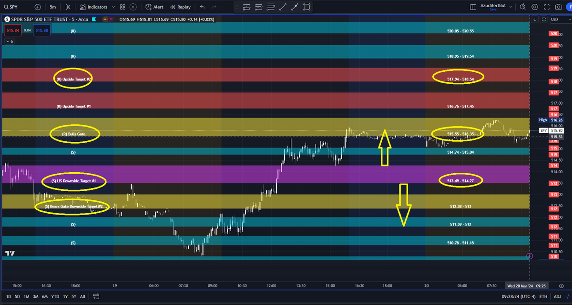Expand the indicators favorites chevron
The height and width of the screenshot is (305, 572).
(x=112, y=7)
